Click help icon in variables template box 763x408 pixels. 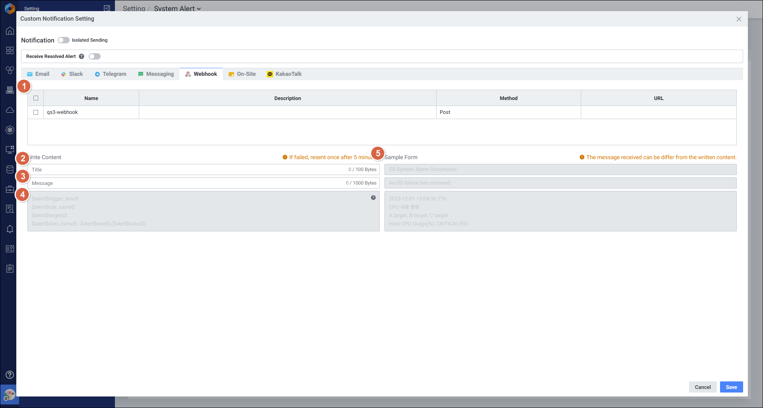[373, 198]
